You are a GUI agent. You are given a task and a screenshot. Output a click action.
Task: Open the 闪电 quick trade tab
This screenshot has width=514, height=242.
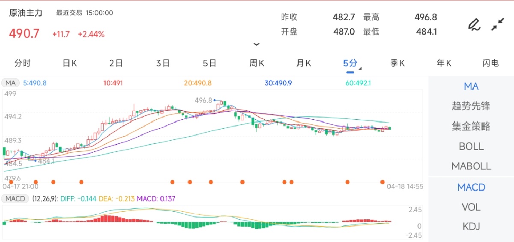tap(490, 63)
